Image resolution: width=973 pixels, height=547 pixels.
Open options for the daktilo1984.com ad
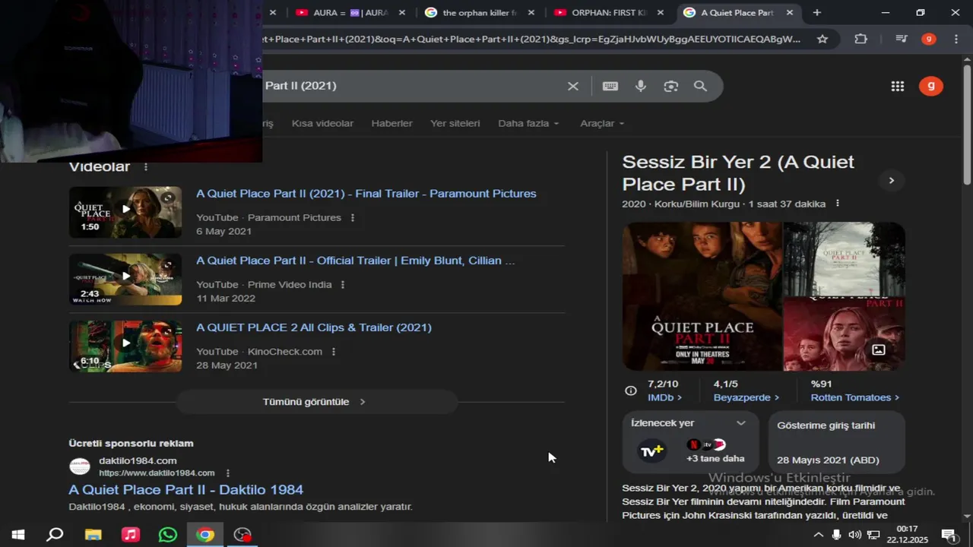227,473
